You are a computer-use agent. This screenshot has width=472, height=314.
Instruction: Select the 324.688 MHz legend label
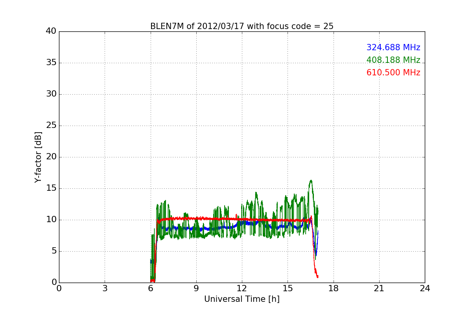pos(393,47)
